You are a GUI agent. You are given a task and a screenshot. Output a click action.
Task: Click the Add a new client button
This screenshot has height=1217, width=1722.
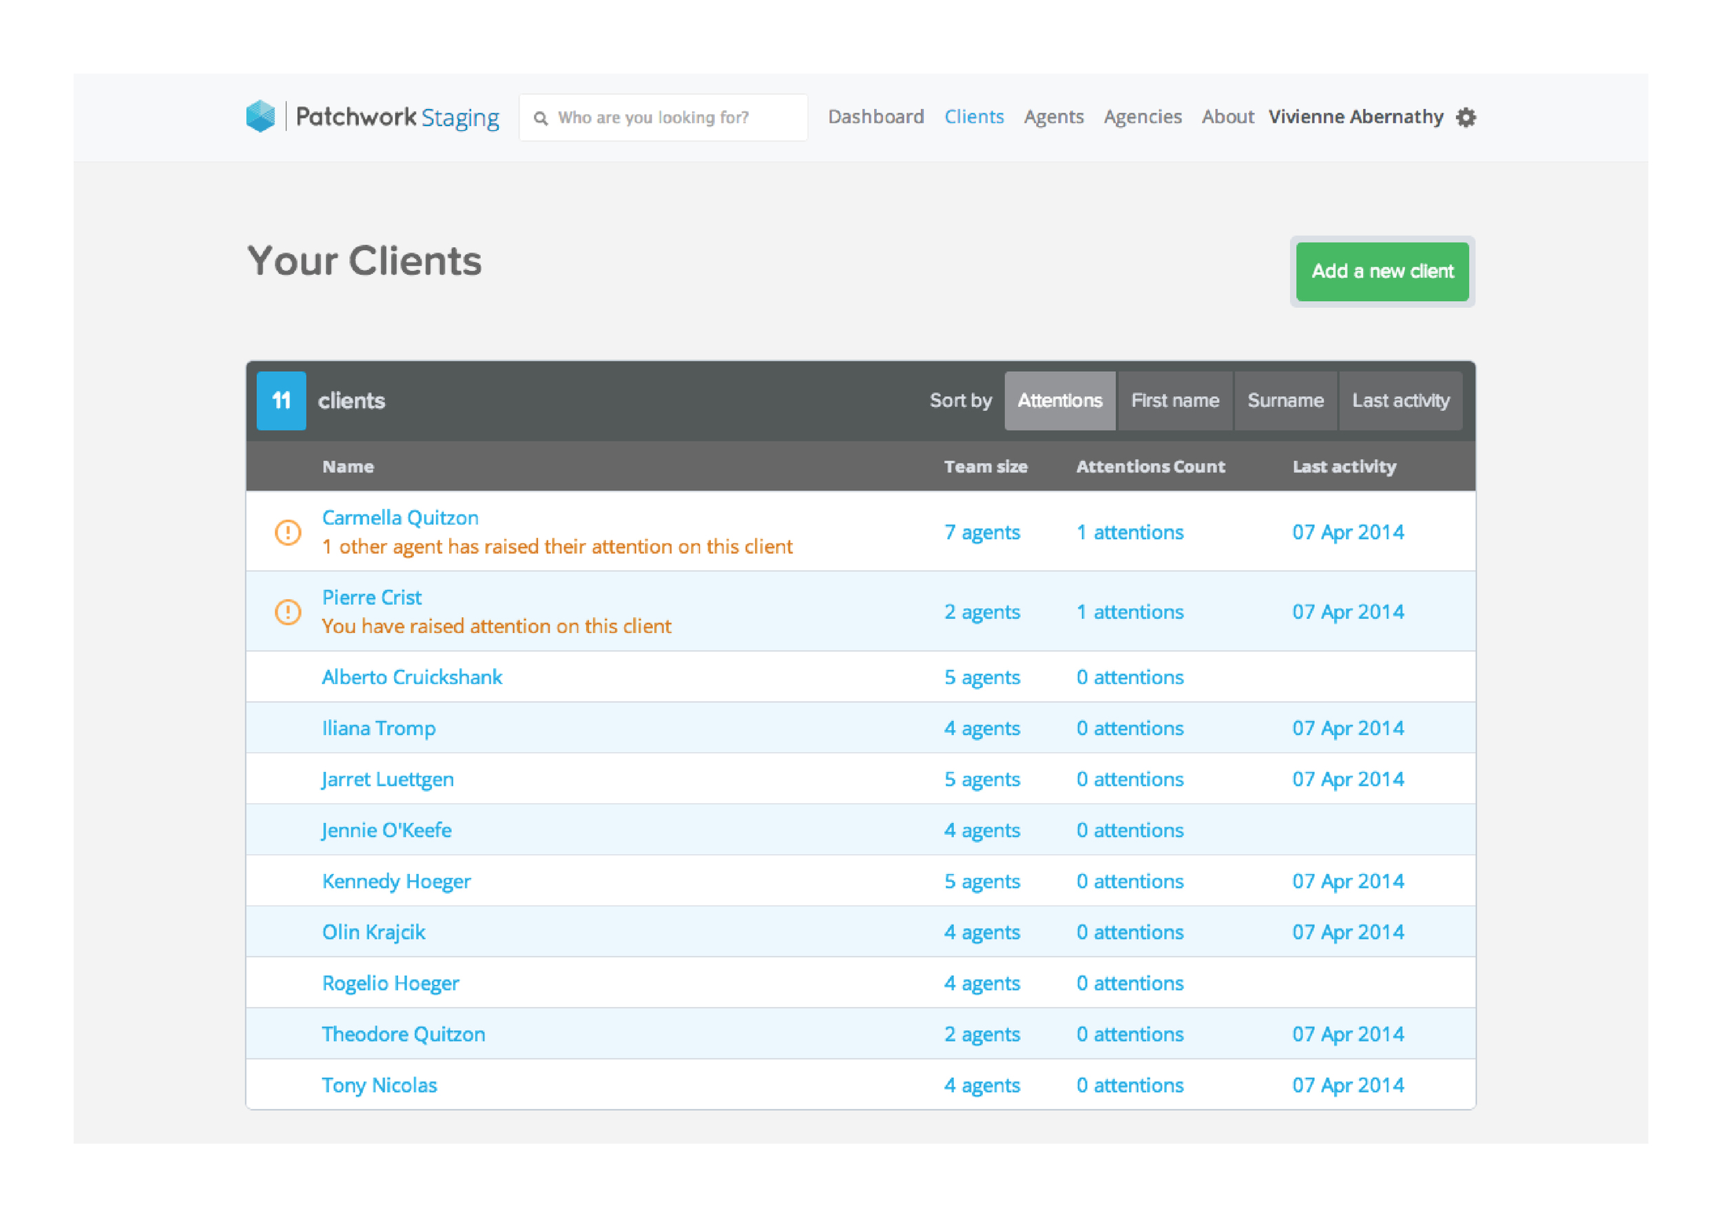coord(1382,271)
